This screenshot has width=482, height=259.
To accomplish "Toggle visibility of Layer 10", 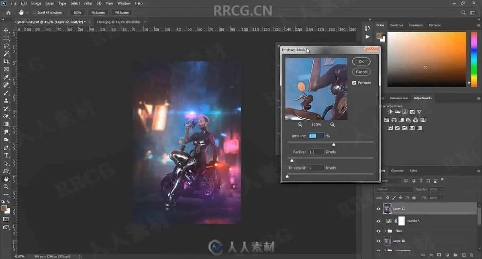I will [x=378, y=241].
